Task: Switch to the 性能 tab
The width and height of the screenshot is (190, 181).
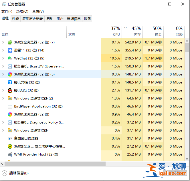Action: (15, 19)
